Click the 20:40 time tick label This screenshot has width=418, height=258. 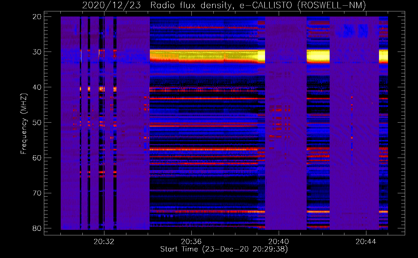pos(278,242)
